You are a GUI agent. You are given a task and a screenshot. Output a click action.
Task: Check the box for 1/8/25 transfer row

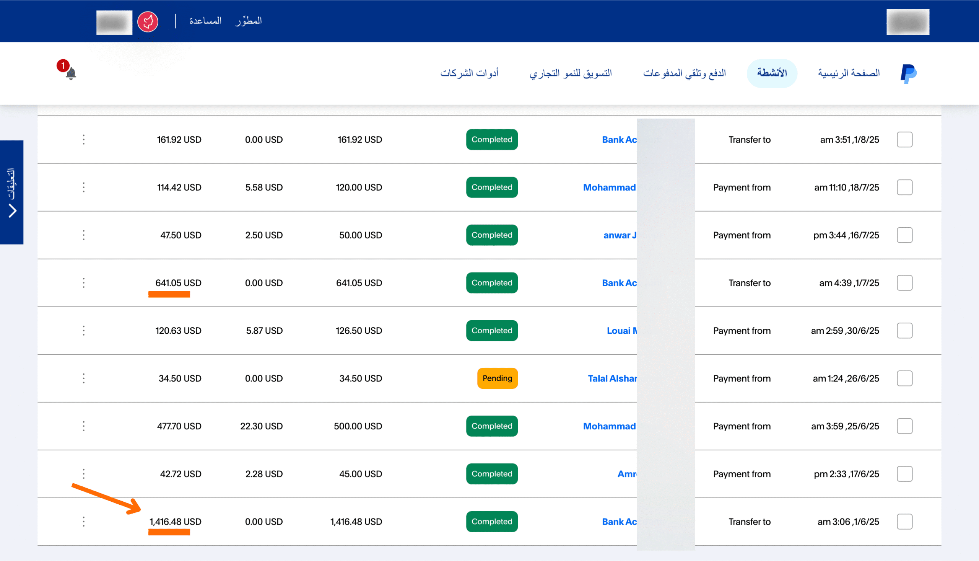[904, 139]
